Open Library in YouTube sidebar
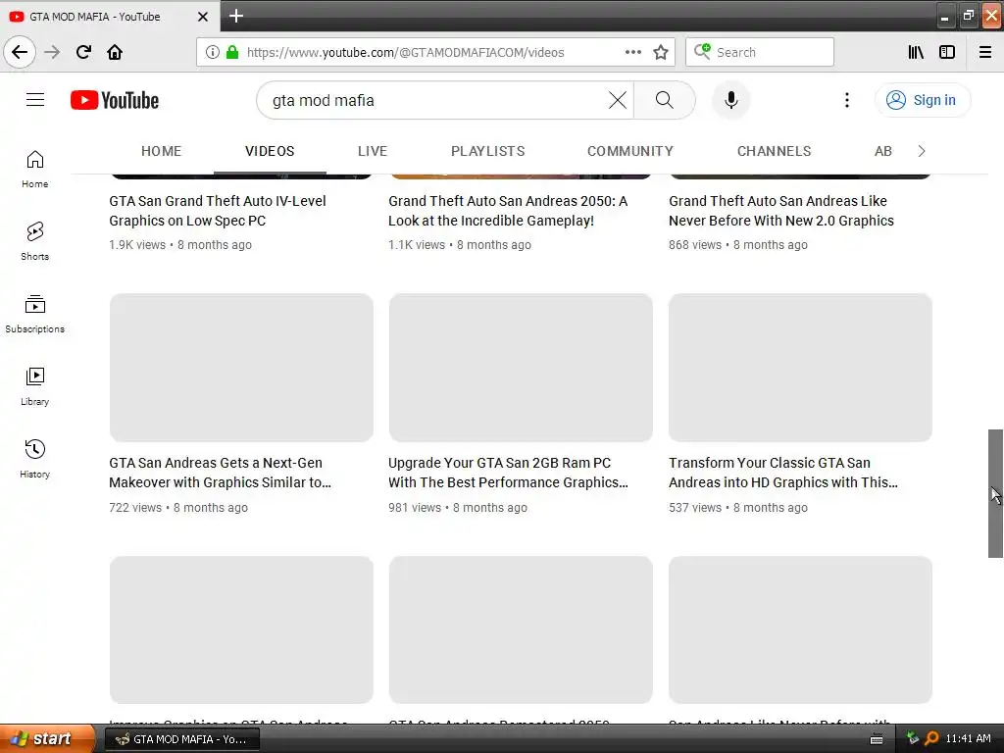This screenshot has width=1004, height=753. (34, 386)
